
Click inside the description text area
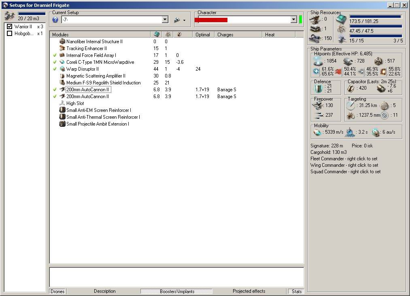pos(176,277)
